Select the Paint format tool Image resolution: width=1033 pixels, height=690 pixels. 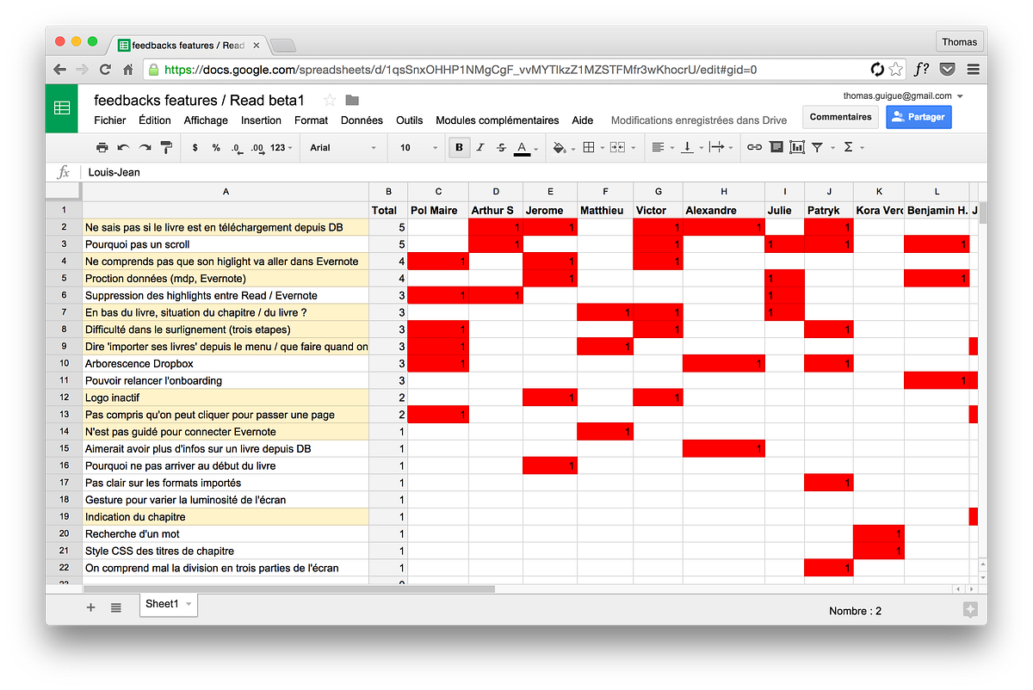click(x=166, y=148)
